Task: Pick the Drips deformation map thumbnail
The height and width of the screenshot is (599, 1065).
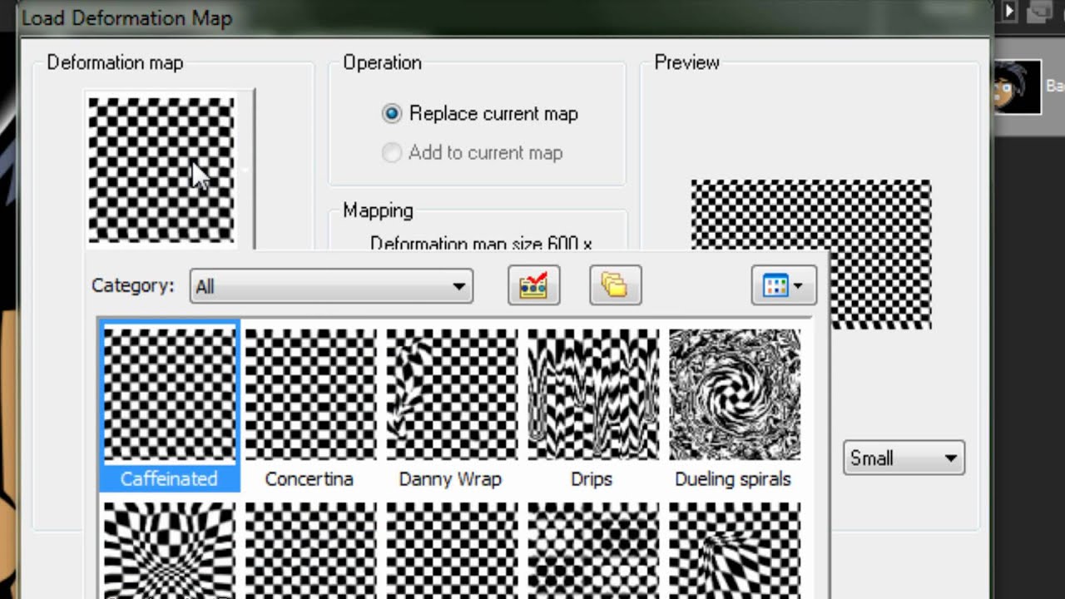Action: point(593,394)
